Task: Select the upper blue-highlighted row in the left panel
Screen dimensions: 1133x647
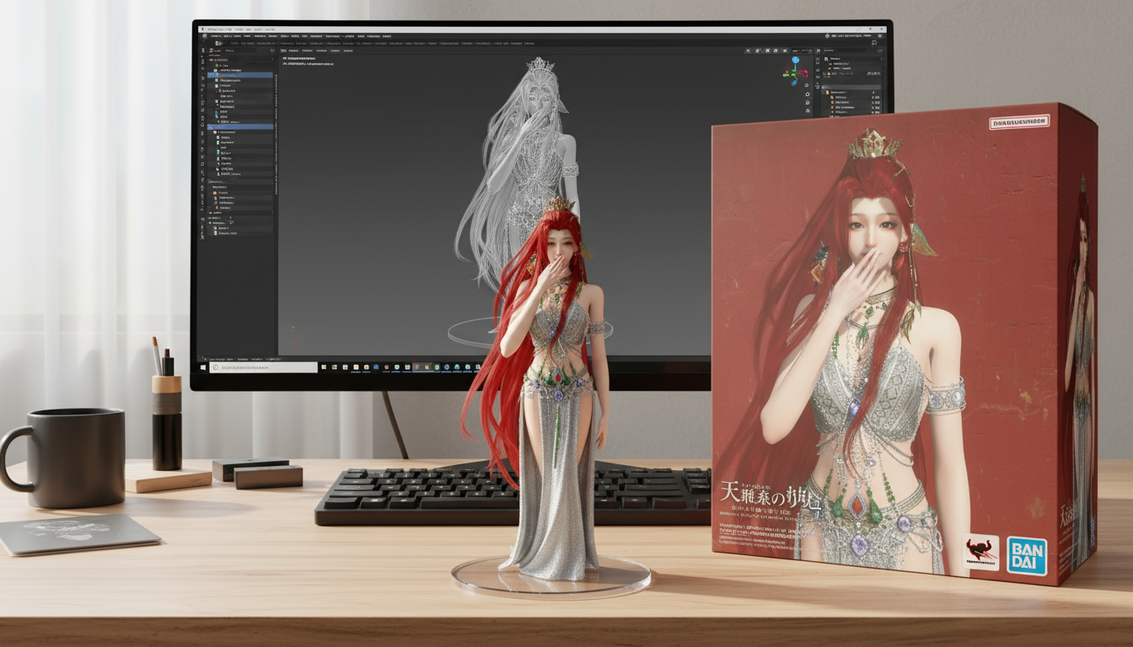Action: point(240,75)
